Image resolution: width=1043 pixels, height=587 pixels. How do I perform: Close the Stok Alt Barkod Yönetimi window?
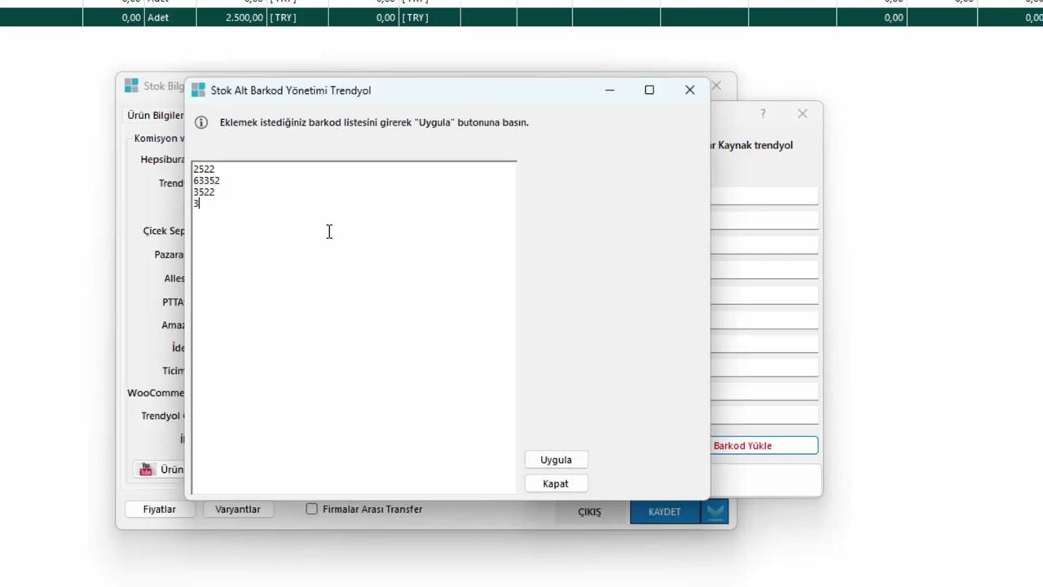click(690, 90)
